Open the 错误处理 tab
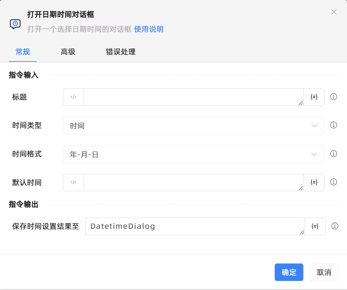347x290 pixels. pos(120,52)
